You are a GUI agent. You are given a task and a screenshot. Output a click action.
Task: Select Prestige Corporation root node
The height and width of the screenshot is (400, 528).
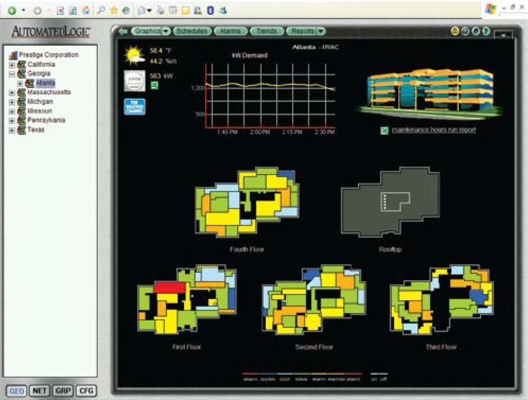pos(48,55)
